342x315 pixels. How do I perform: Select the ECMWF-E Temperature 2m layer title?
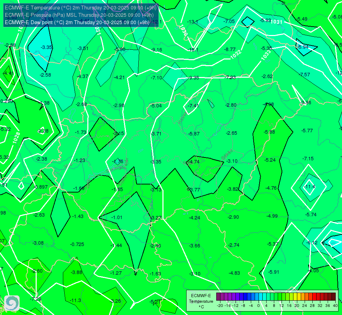[x=80, y=8]
